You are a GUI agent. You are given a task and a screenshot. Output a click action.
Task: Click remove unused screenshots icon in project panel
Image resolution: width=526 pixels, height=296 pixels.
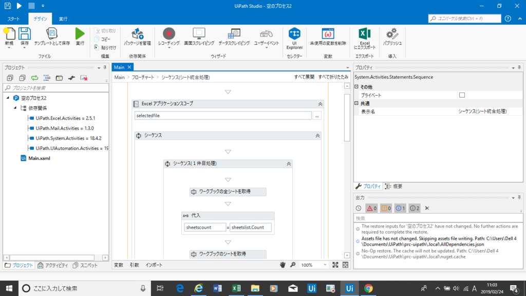click(84, 78)
